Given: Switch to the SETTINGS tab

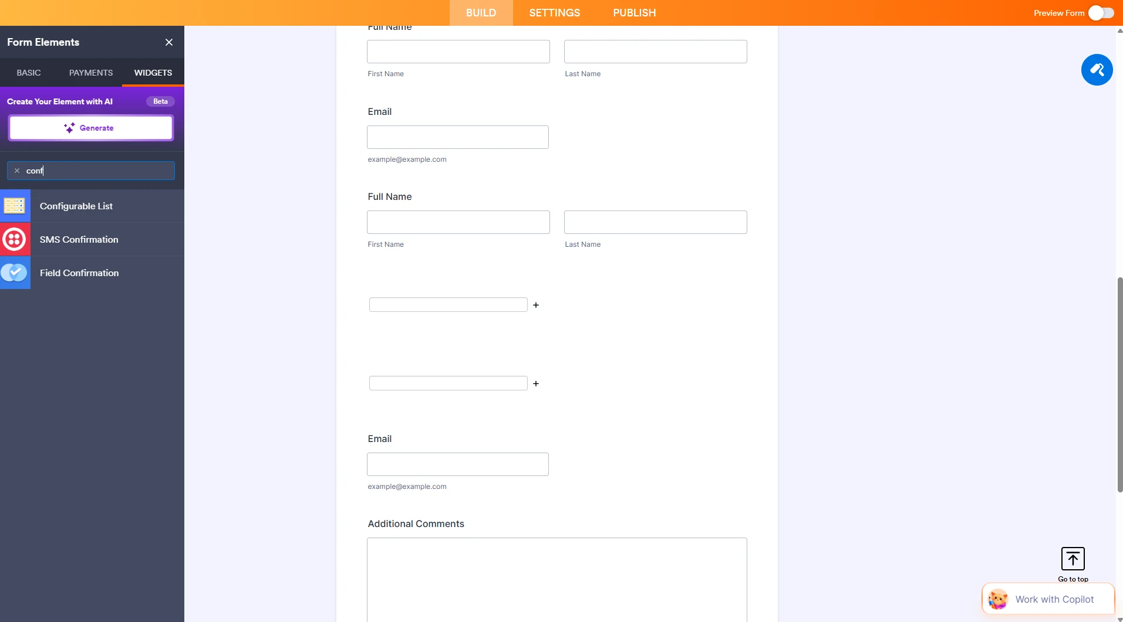Looking at the screenshot, I should coord(554,12).
